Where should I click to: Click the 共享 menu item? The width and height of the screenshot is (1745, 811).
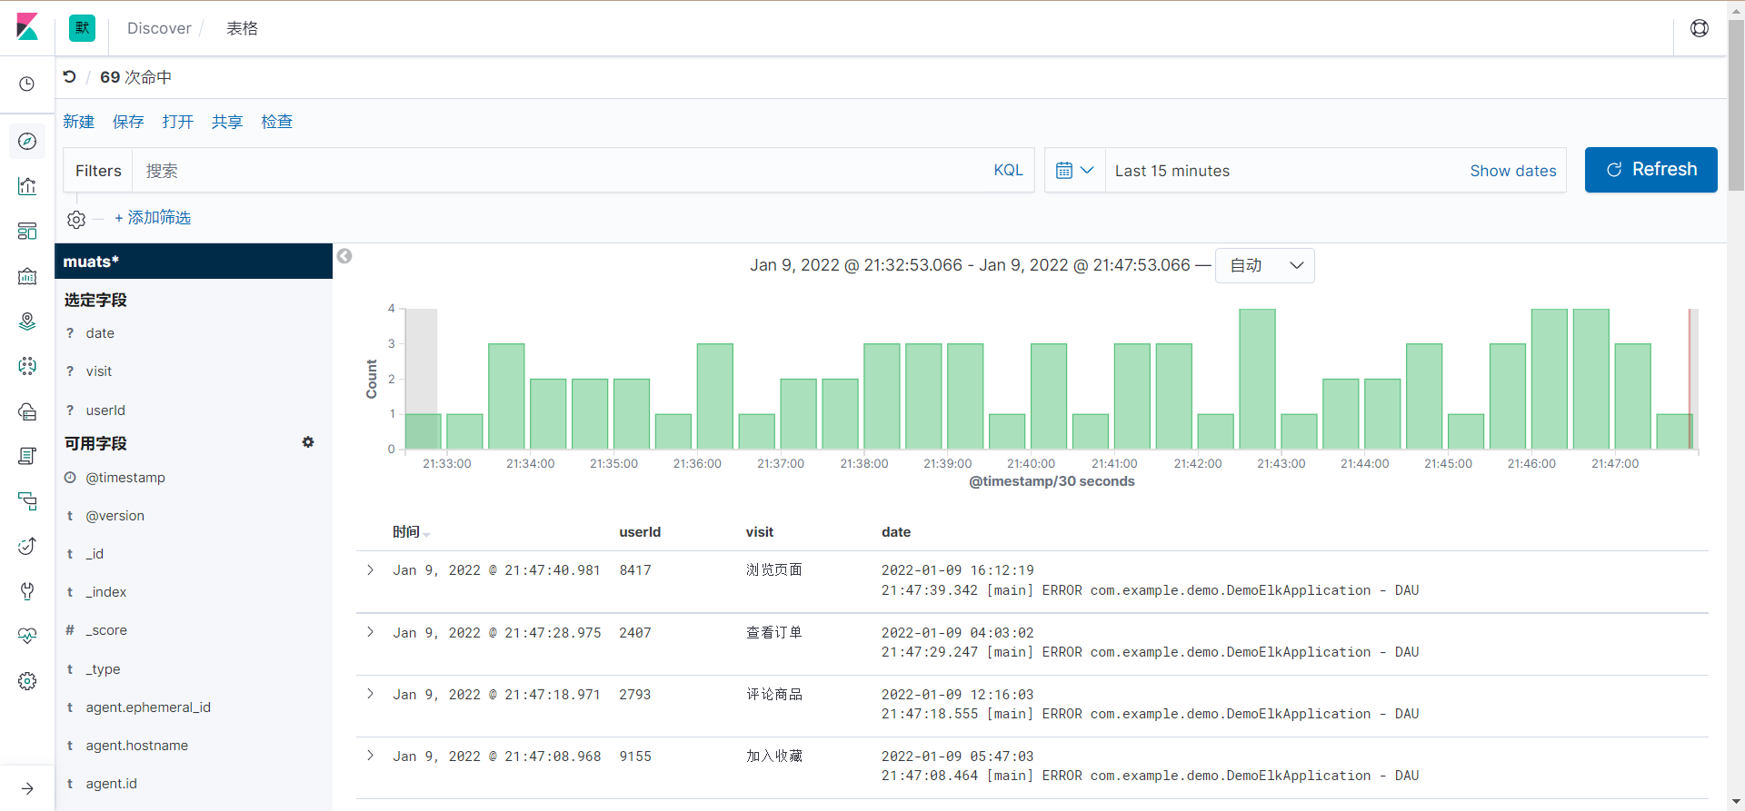pyautogui.click(x=227, y=122)
